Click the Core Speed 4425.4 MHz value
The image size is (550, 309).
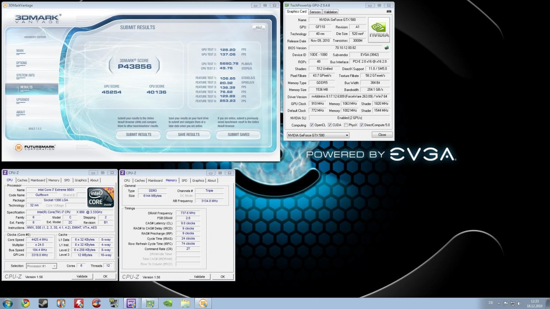(x=40, y=240)
